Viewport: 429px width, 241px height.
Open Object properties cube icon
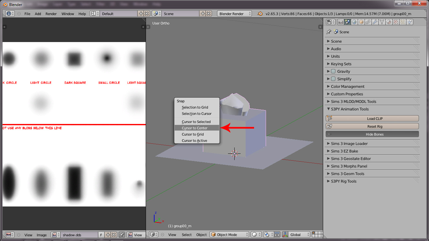click(361, 22)
